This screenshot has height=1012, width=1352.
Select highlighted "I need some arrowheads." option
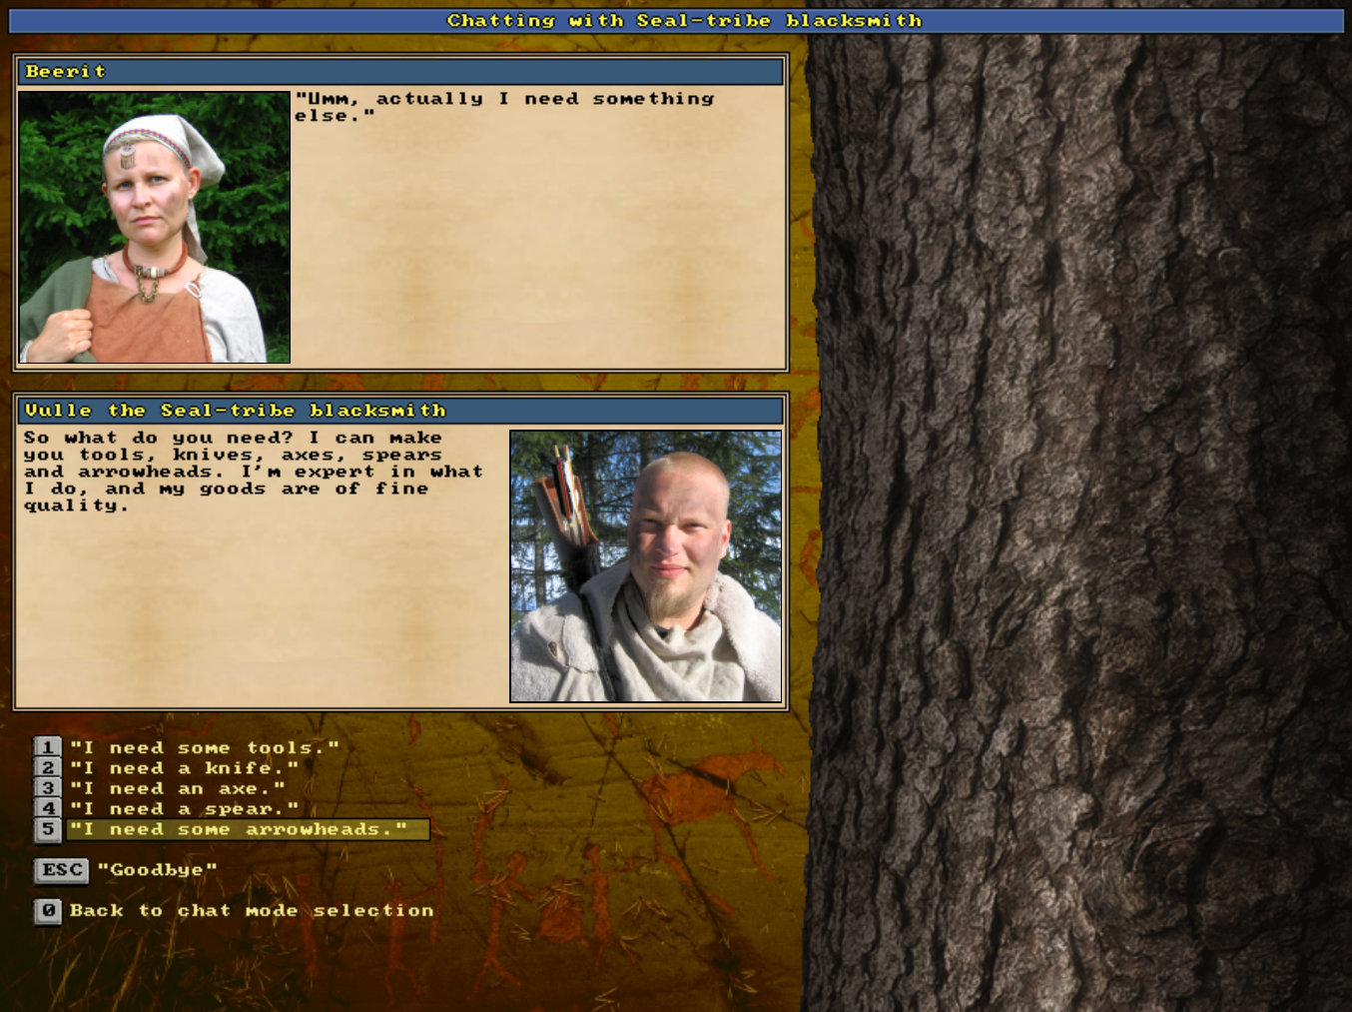[x=239, y=829]
